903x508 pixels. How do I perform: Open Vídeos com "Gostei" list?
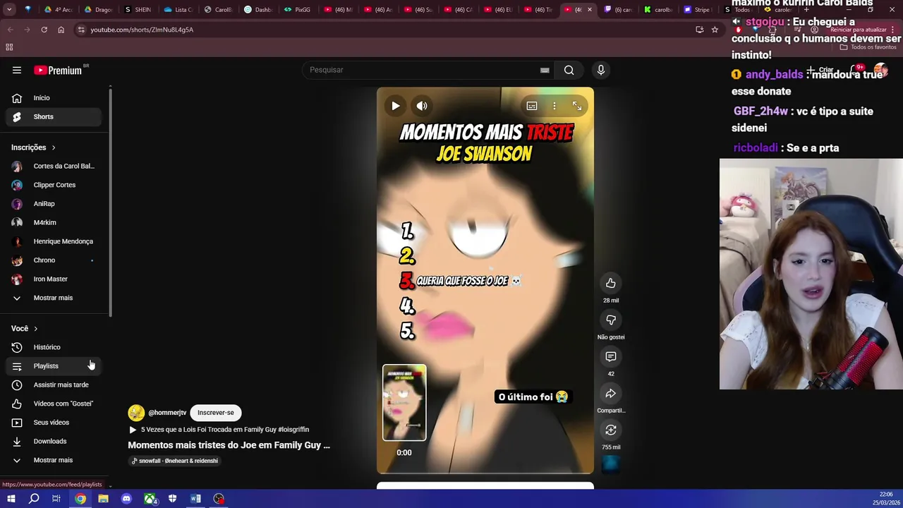click(x=53, y=404)
